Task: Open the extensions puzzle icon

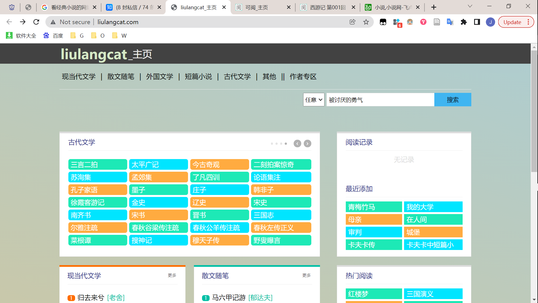Action: pos(463,22)
